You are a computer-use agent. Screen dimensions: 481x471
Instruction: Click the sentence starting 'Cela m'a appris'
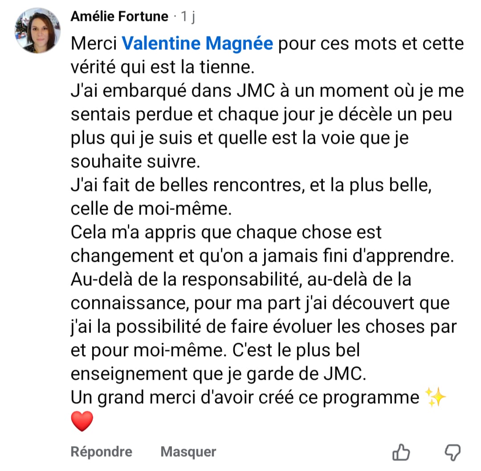tap(226, 232)
